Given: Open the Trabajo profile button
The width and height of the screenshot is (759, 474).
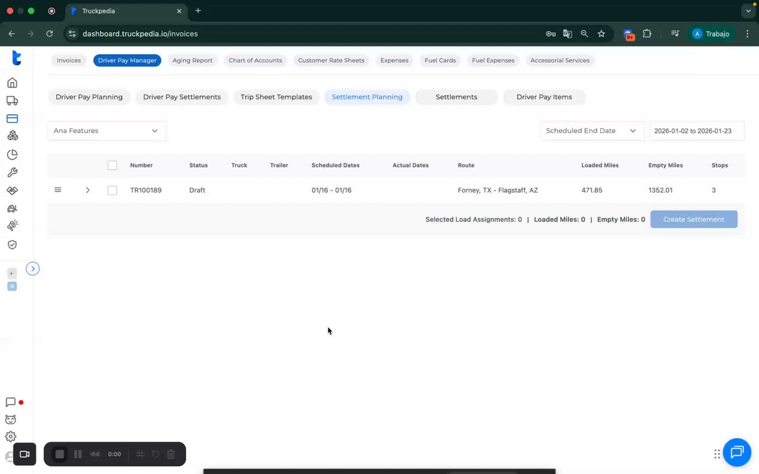Looking at the screenshot, I should click(712, 34).
